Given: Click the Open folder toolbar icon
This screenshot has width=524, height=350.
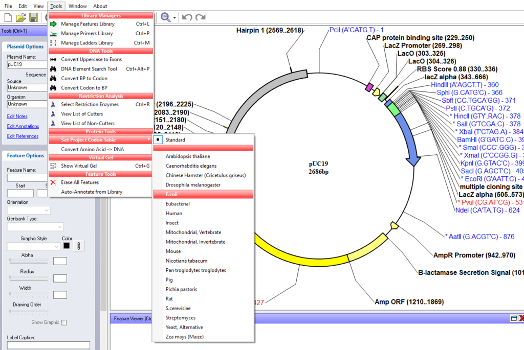Looking at the screenshot, I should (20, 18).
